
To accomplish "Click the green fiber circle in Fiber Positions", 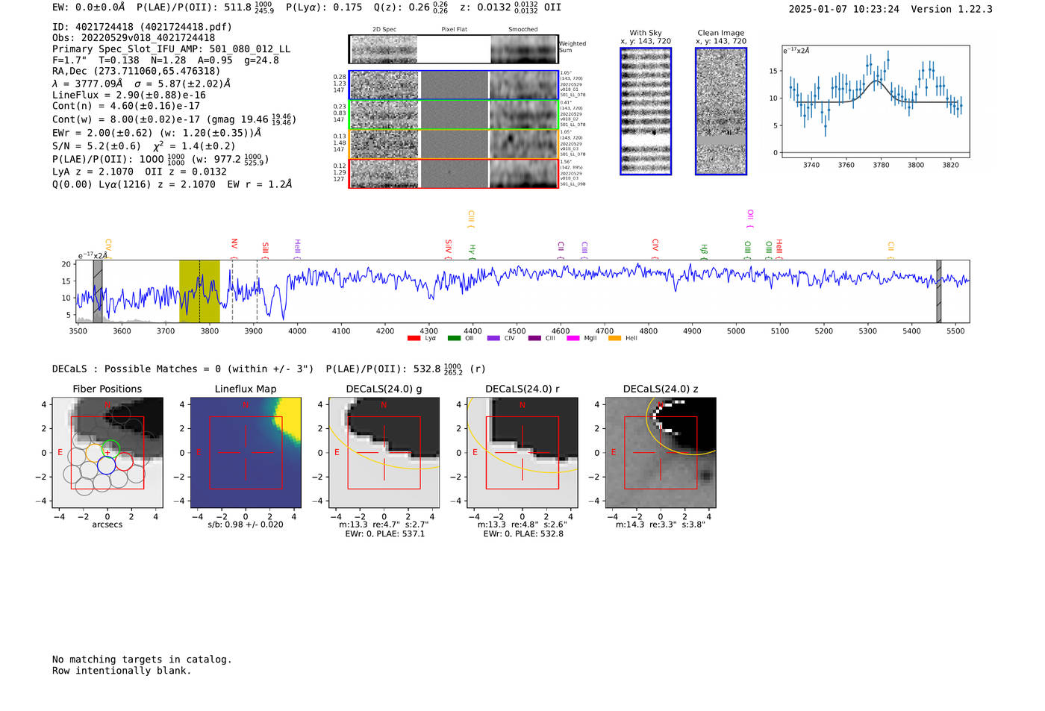I will click(x=111, y=449).
